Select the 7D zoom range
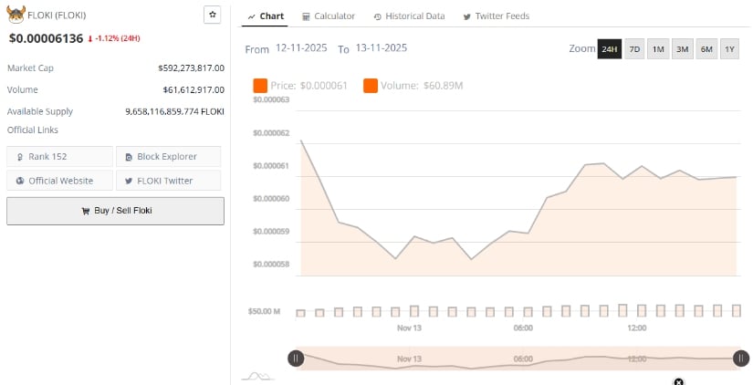This screenshot has height=385, width=753. (634, 49)
